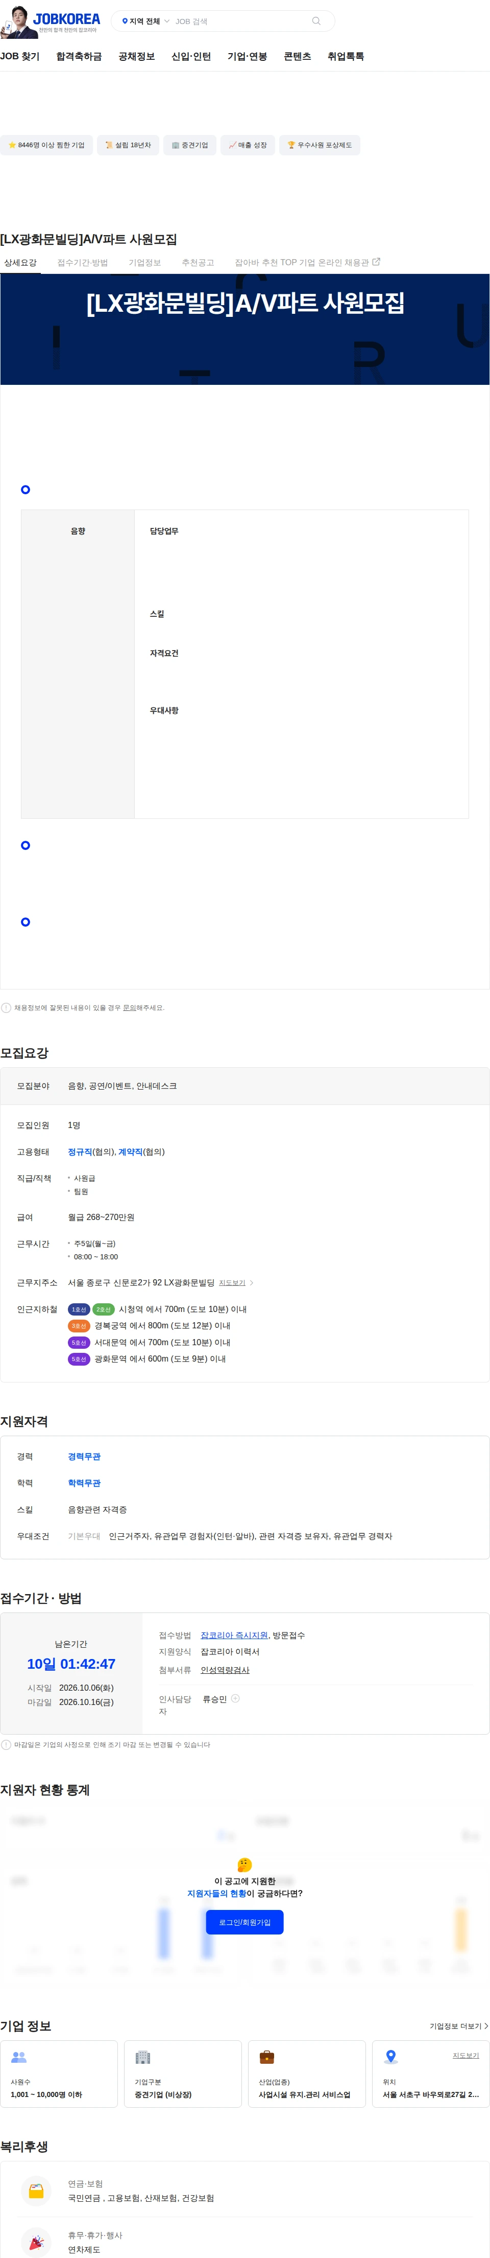Click the 8446명 이상 찜한 기업 badge

[46, 146]
